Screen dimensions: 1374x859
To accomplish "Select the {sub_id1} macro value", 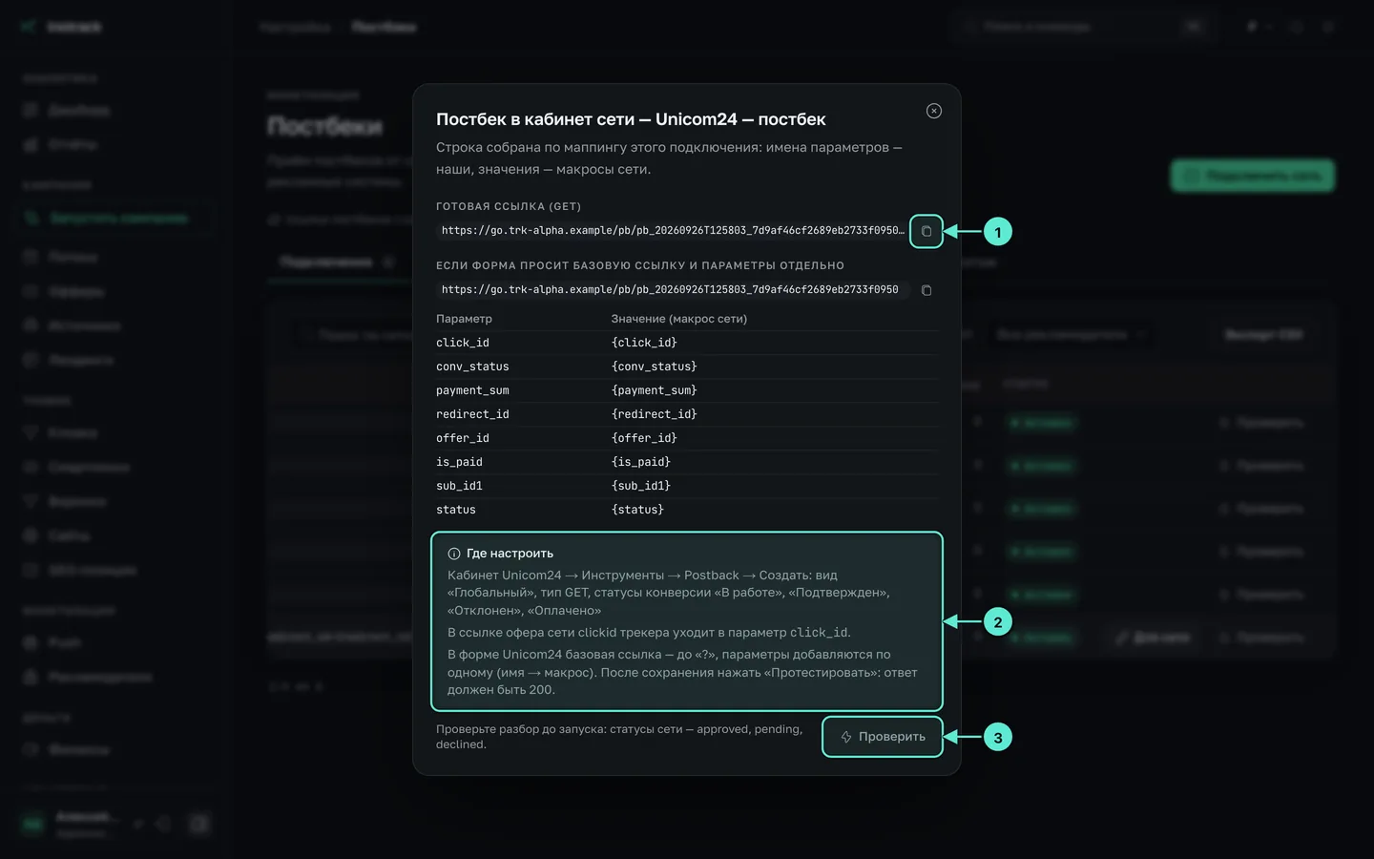I will point(641,486).
